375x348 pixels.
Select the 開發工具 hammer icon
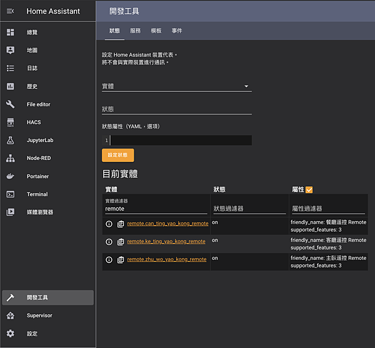pyautogui.click(x=10, y=297)
